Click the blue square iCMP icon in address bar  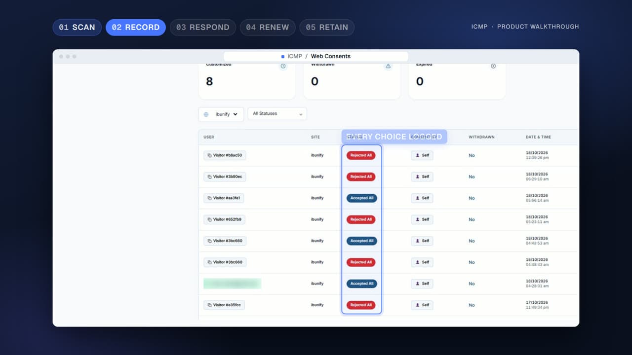283,56
